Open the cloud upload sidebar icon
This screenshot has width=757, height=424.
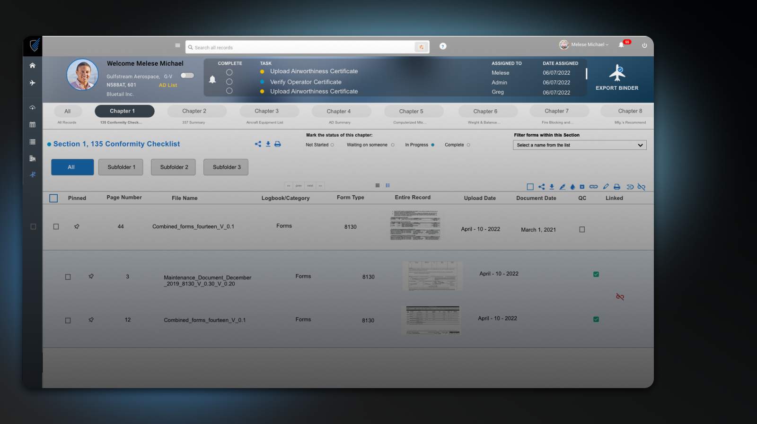[x=32, y=108]
